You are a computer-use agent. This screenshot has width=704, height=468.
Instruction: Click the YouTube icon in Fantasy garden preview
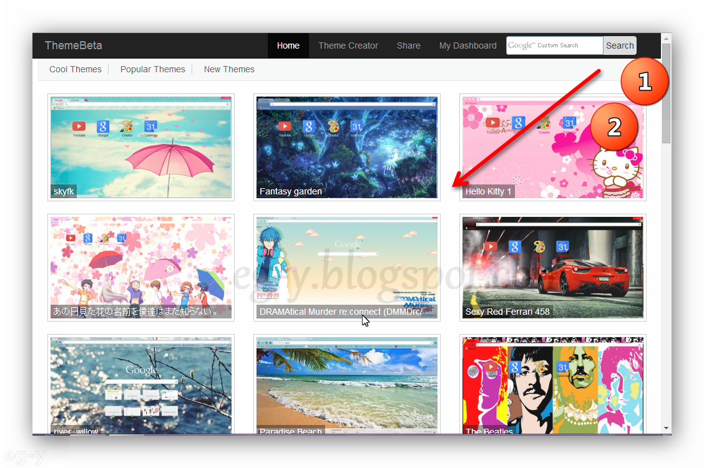pos(285,127)
